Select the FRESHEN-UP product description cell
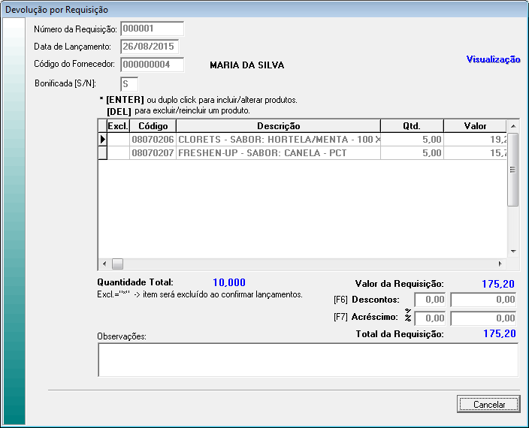The image size is (529, 428). pyautogui.click(x=278, y=153)
